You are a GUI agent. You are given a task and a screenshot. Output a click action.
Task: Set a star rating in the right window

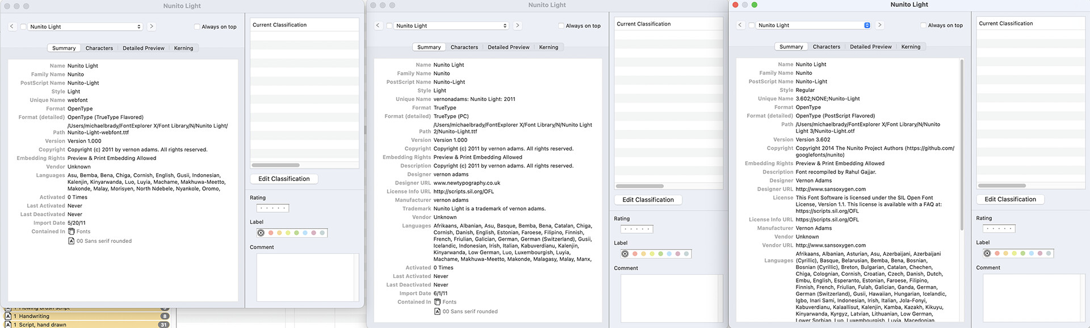coord(999,229)
